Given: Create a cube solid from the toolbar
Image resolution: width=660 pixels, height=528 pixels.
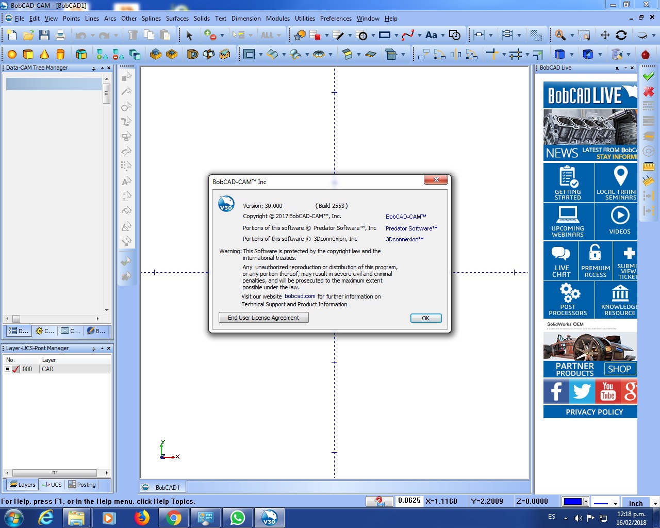Looking at the screenshot, I should (28, 54).
